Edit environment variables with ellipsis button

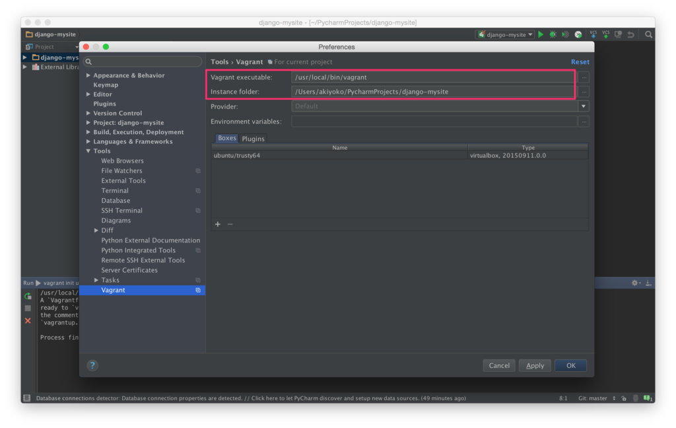584,122
